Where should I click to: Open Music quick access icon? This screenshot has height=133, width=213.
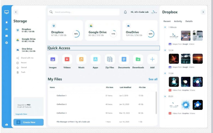[x=81, y=59]
